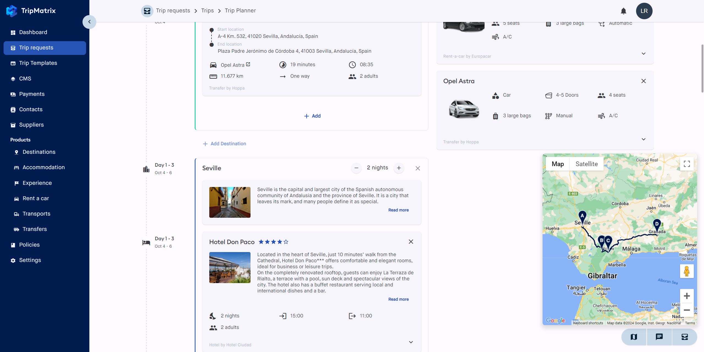The width and height of the screenshot is (704, 352).
Task: Open the notifications bell
Action: 623,11
